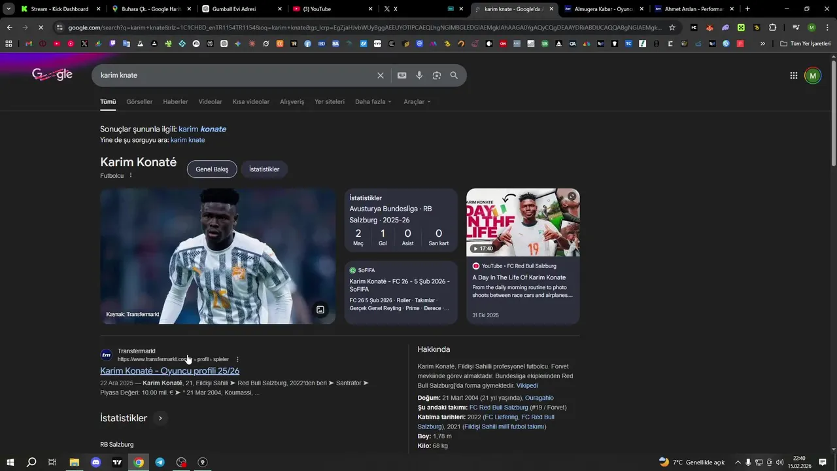Open options for Karim Konaté image
This screenshot has width=837, height=471.
coord(320,309)
